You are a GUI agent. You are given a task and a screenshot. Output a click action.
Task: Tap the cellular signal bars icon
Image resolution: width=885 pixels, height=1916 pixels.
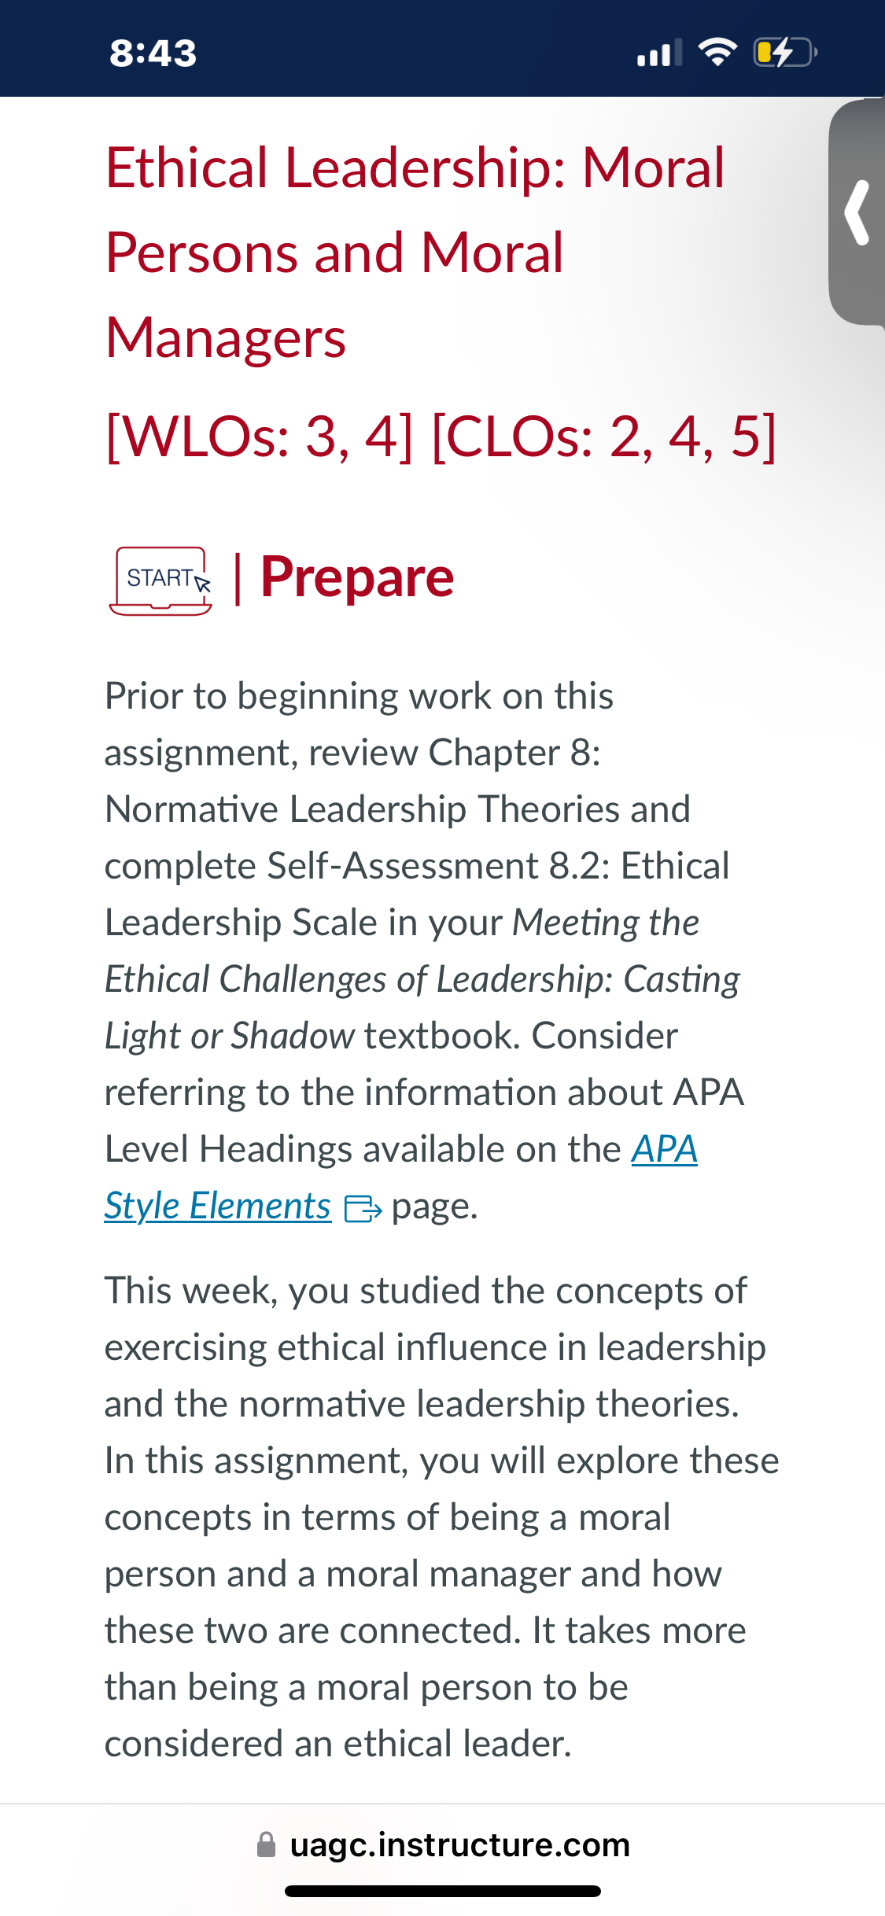[659, 53]
